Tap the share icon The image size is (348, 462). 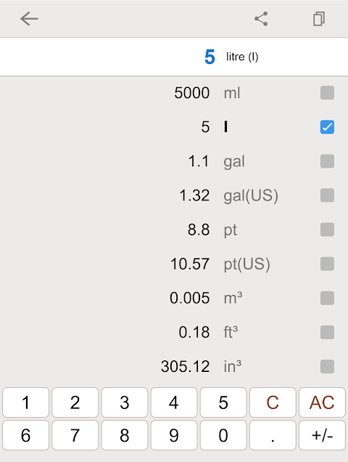coord(261,19)
